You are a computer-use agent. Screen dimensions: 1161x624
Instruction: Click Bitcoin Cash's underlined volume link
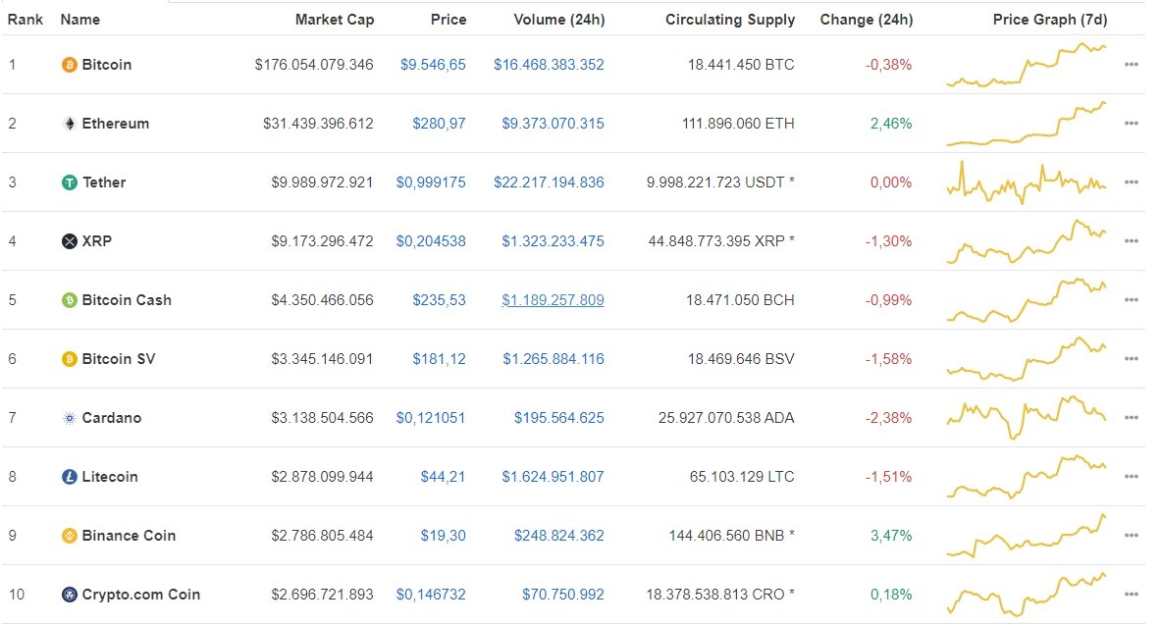[553, 300]
